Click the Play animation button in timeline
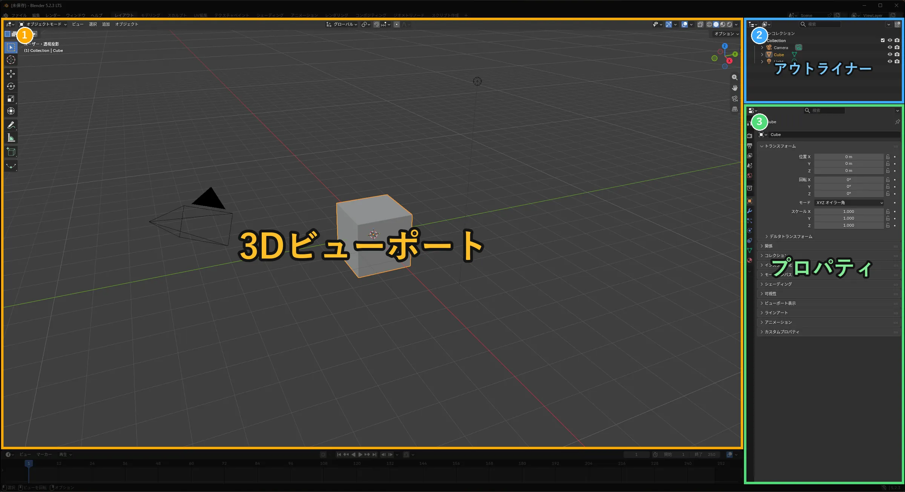The height and width of the screenshot is (492, 905). [360, 454]
